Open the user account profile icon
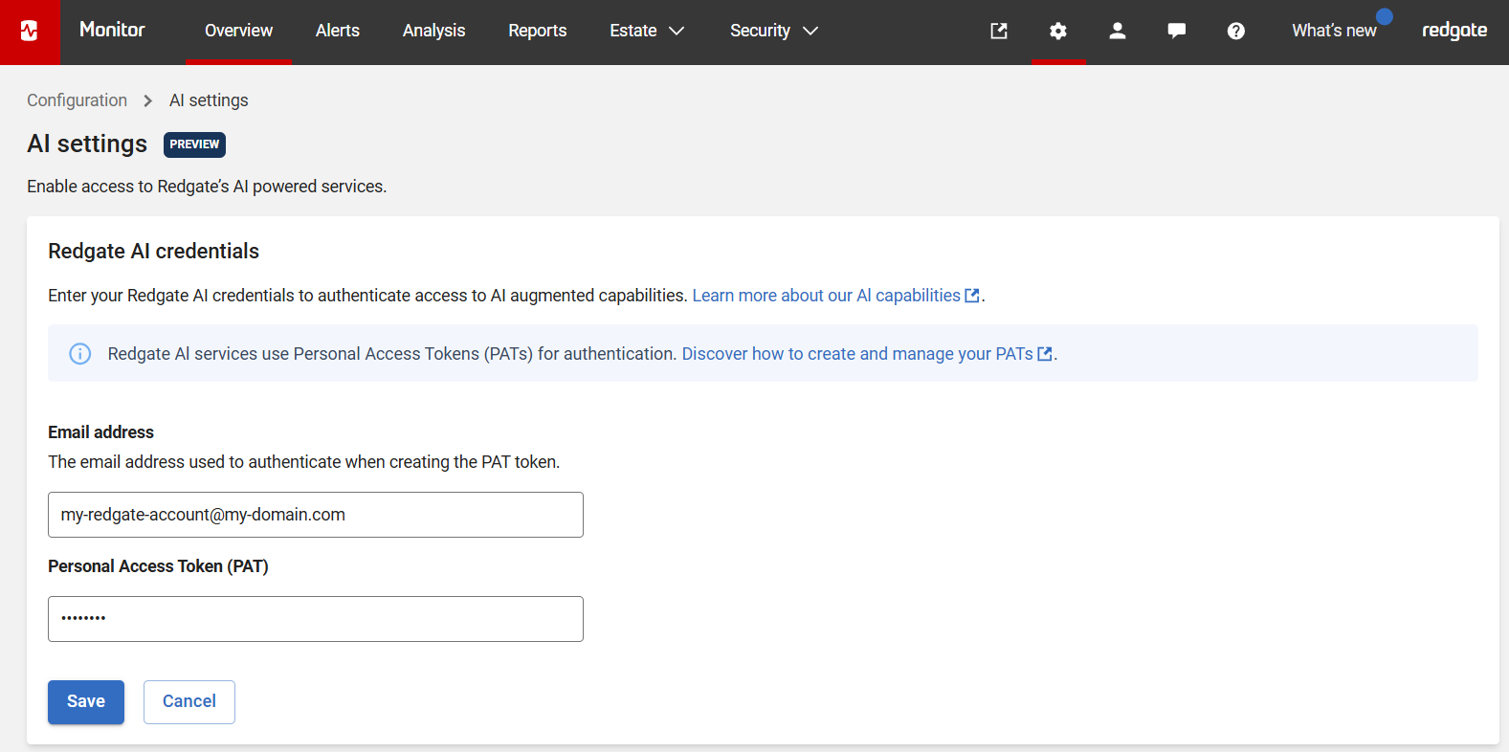This screenshot has height=752, width=1509. pyautogui.click(x=1117, y=32)
